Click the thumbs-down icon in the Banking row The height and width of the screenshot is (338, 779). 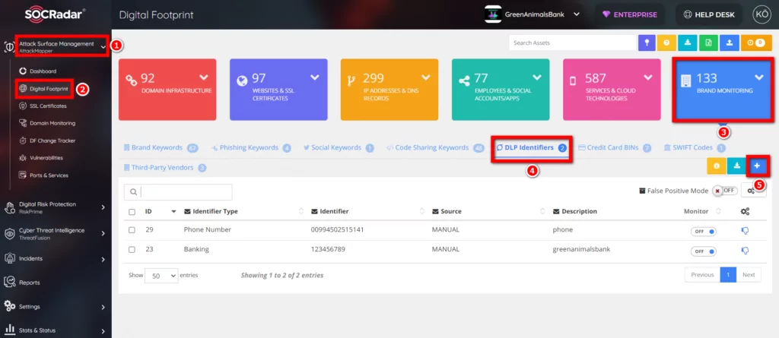[x=745, y=251]
